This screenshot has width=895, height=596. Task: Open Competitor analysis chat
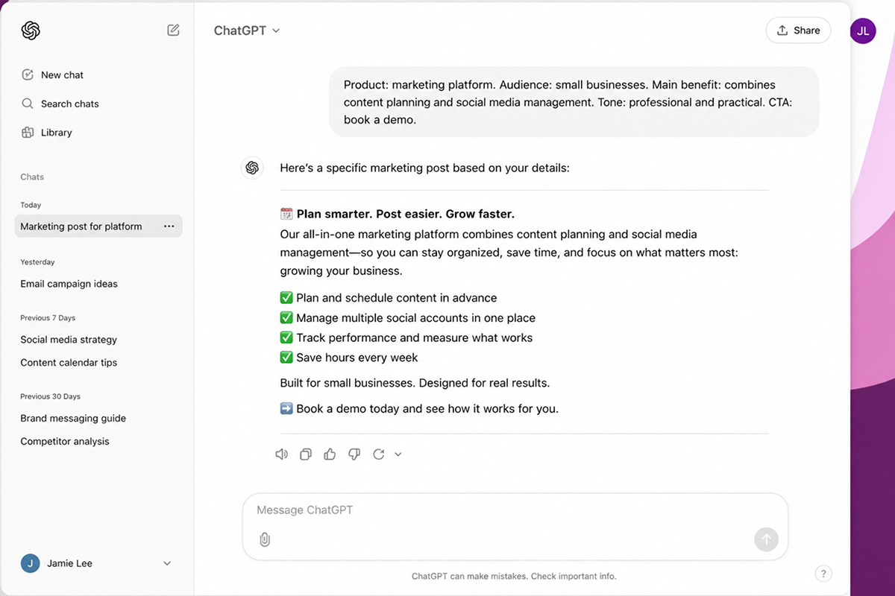tap(65, 442)
